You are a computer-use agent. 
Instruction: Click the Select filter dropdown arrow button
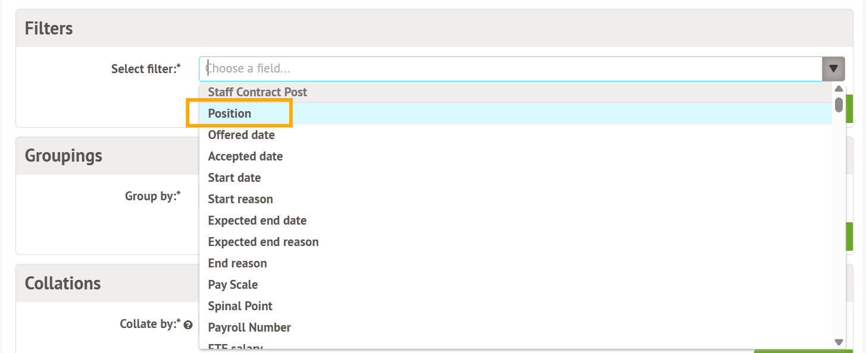pyautogui.click(x=833, y=69)
